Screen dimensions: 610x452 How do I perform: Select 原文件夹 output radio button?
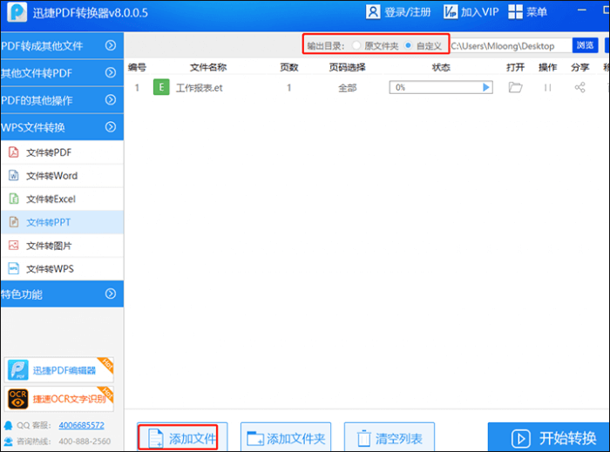[x=356, y=45]
